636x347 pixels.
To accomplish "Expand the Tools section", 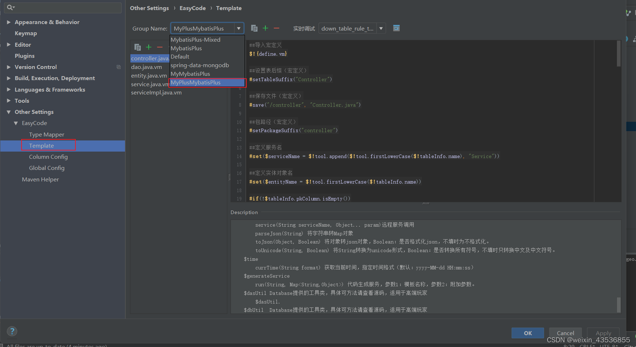I will click(9, 101).
